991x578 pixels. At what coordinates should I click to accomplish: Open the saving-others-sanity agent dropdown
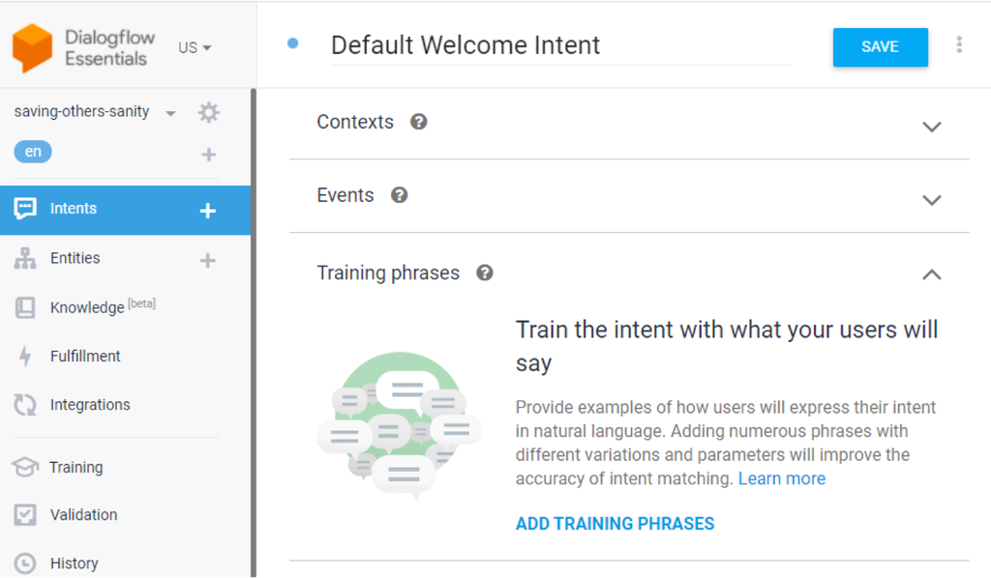pos(170,112)
